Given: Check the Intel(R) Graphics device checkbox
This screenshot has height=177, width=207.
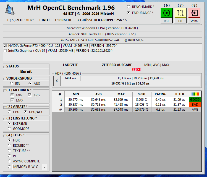Looking at the screenshot, I should point(5,51).
